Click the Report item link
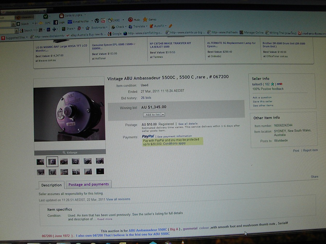This screenshot has width=326, height=244. (310, 150)
